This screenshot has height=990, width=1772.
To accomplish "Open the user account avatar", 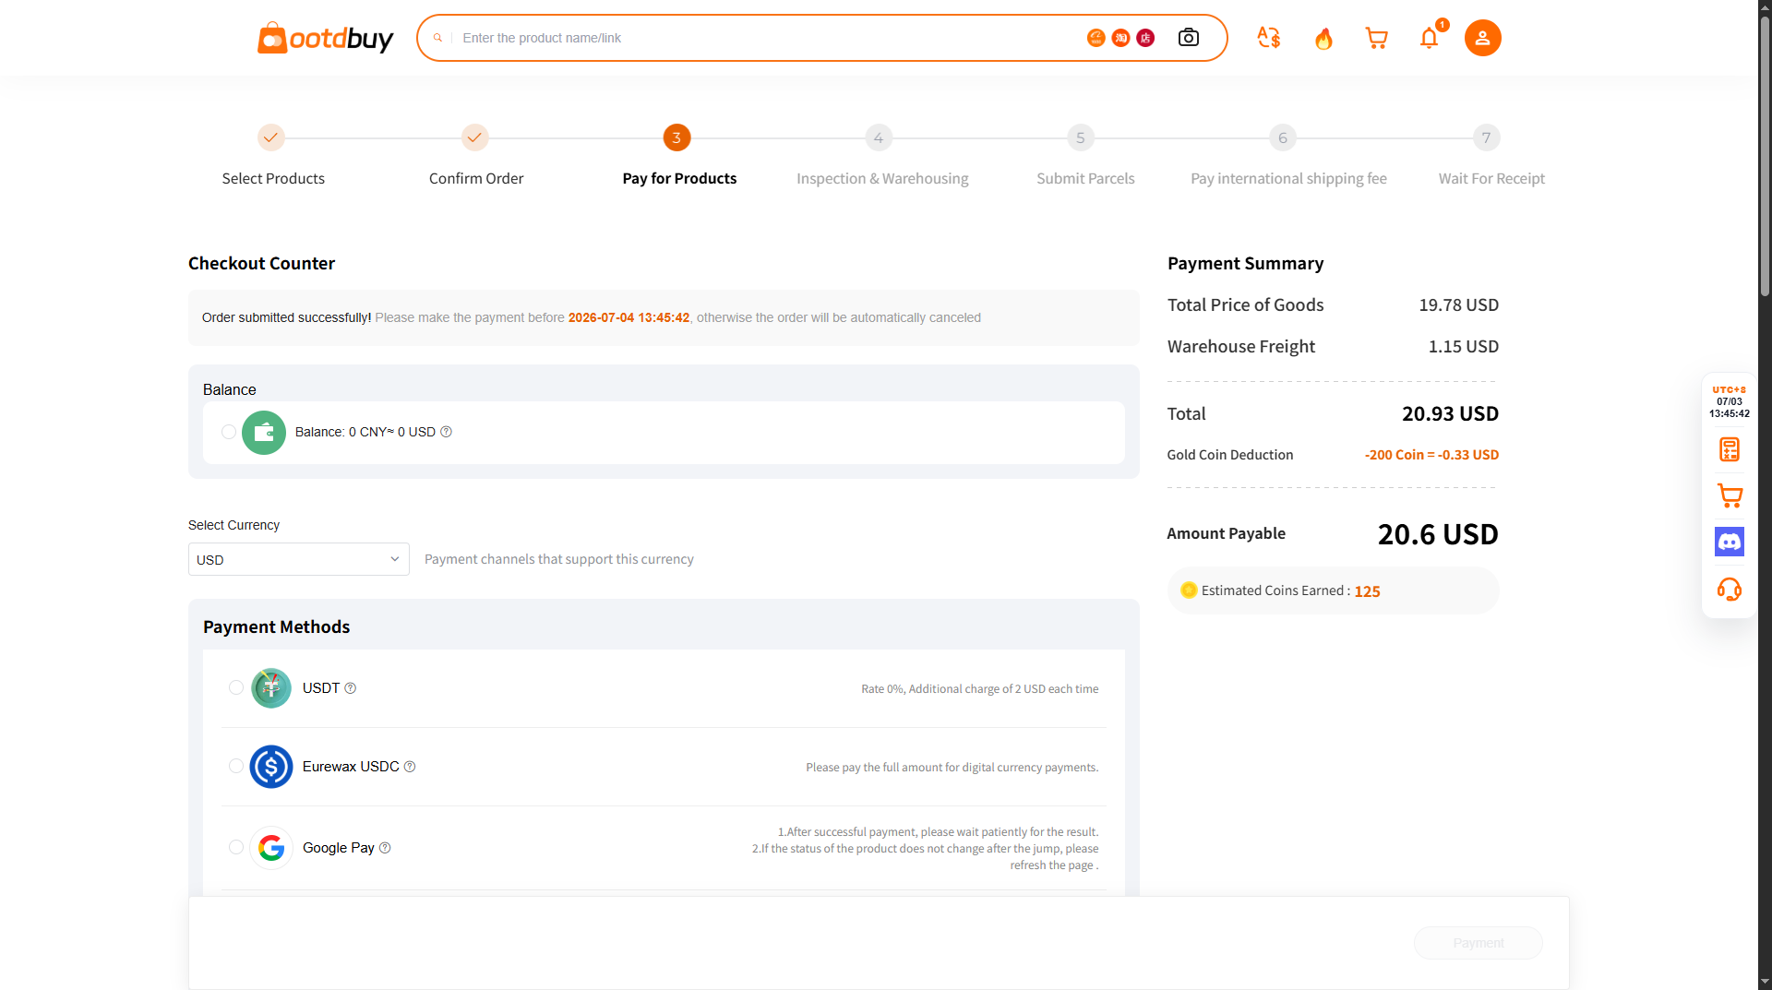I will coord(1482,38).
